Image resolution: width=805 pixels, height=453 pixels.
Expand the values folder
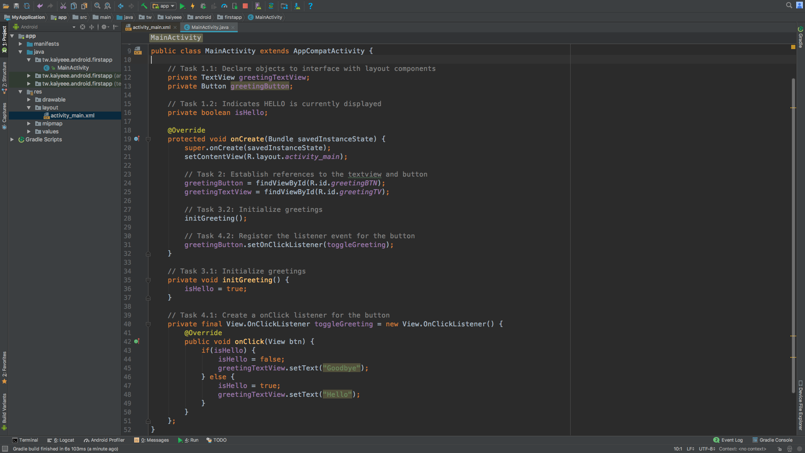tap(29, 132)
